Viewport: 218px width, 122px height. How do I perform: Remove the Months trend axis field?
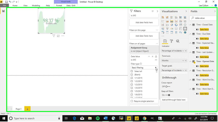186,61
